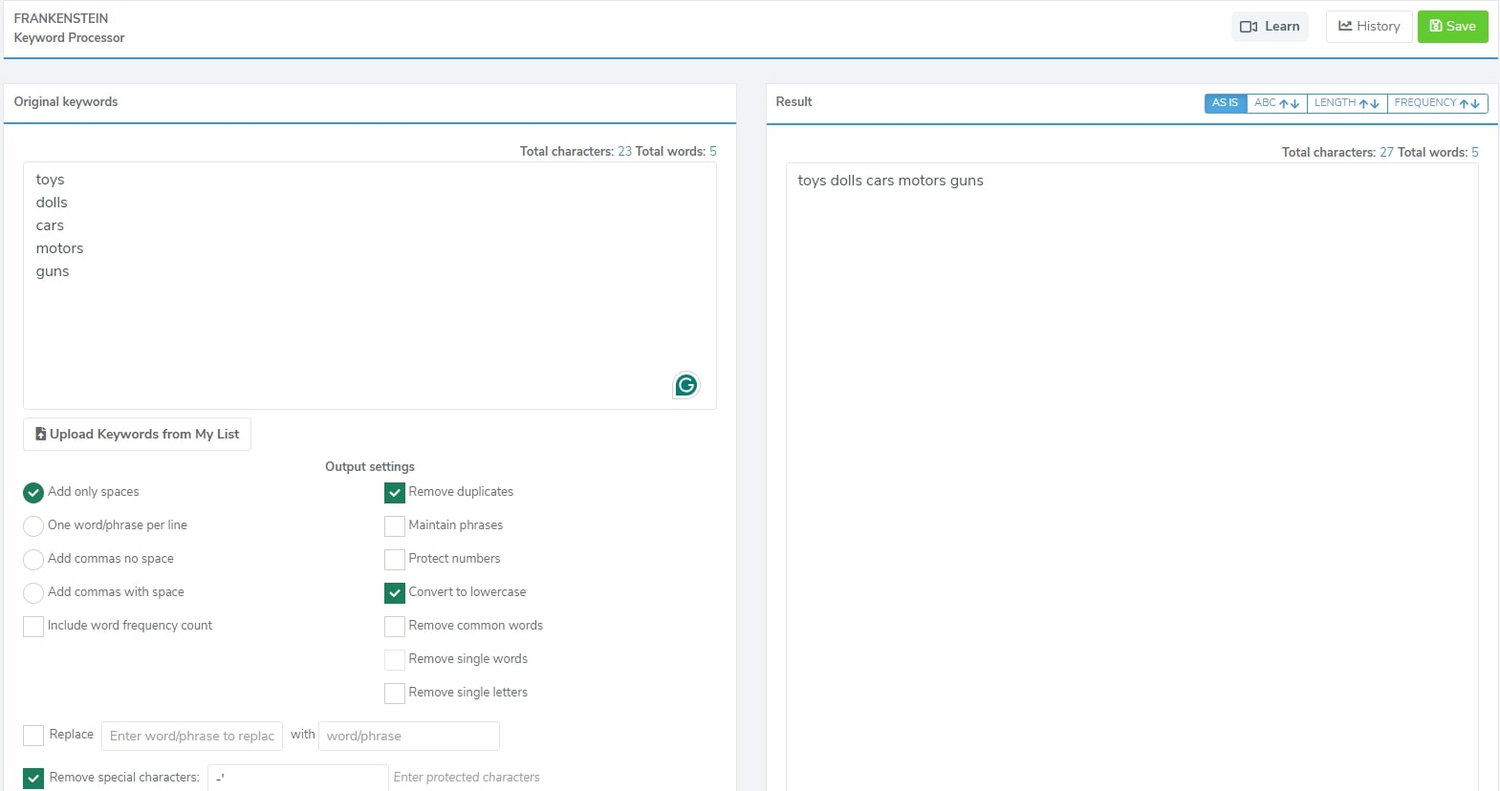Viewport: 1500px width, 791px height.
Task: Enable the Replace checkbox
Action: (x=33, y=735)
